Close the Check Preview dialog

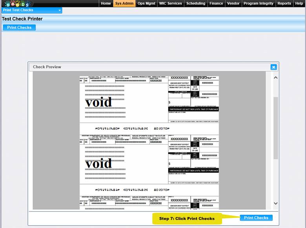tap(273, 67)
